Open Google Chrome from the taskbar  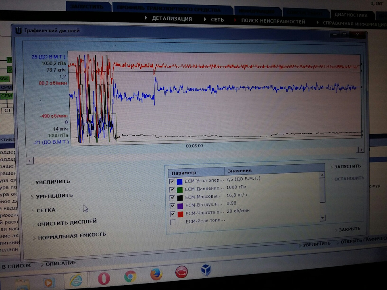tap(130, 276)
